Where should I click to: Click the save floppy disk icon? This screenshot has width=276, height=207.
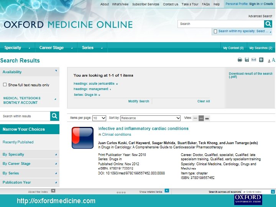point(247,60)
